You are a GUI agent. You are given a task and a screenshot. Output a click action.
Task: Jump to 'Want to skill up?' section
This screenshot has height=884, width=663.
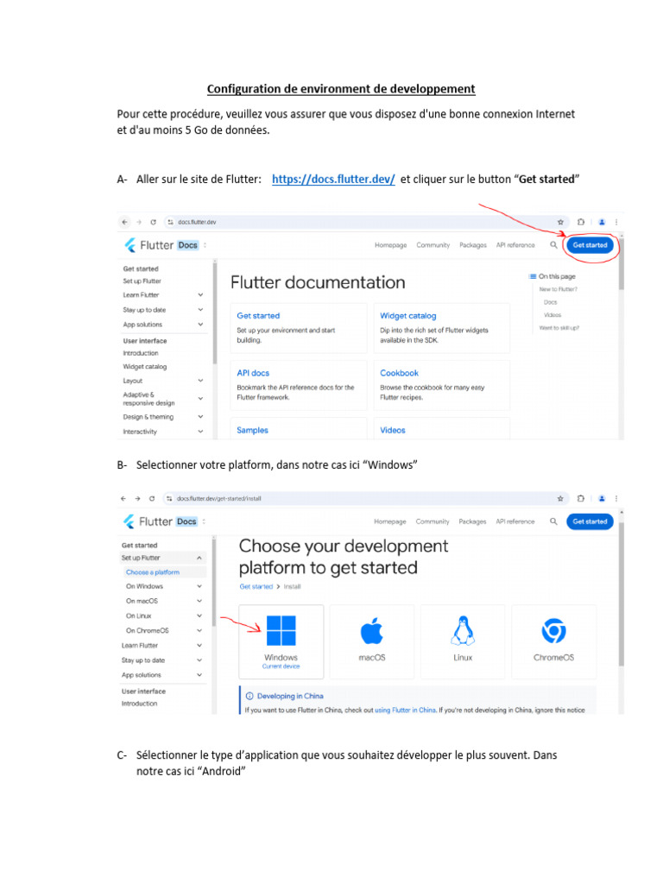tap(559, 327)
